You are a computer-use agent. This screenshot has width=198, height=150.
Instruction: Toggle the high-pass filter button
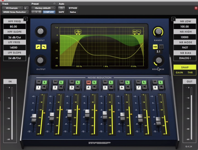38,47
